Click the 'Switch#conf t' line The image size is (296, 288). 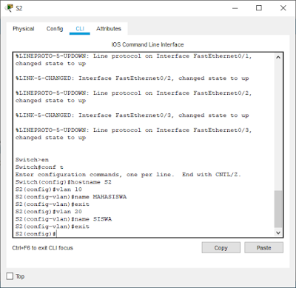coord(39,167)
